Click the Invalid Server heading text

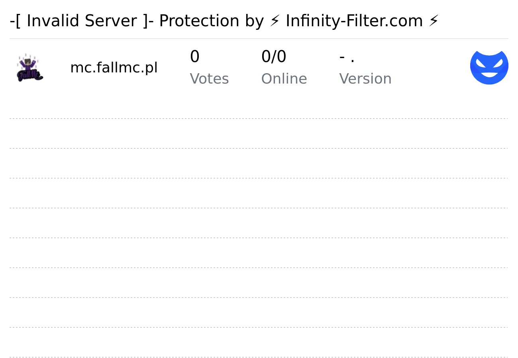[82, 21]
